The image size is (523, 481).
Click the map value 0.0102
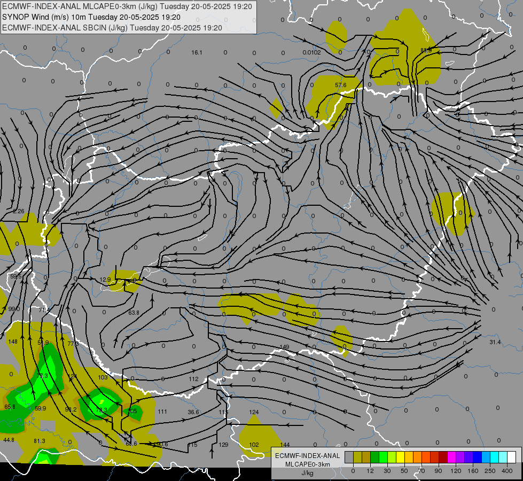(311, 52)
